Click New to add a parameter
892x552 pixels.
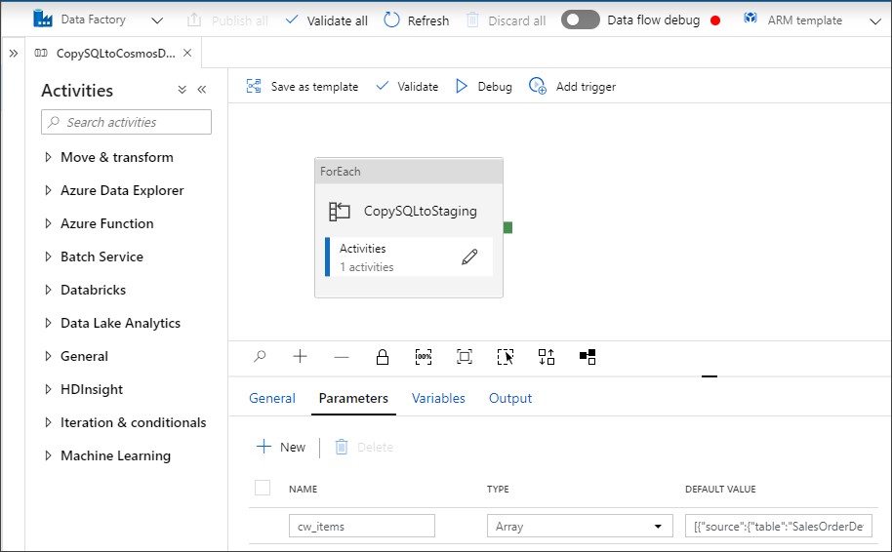[x=281, y=447]
